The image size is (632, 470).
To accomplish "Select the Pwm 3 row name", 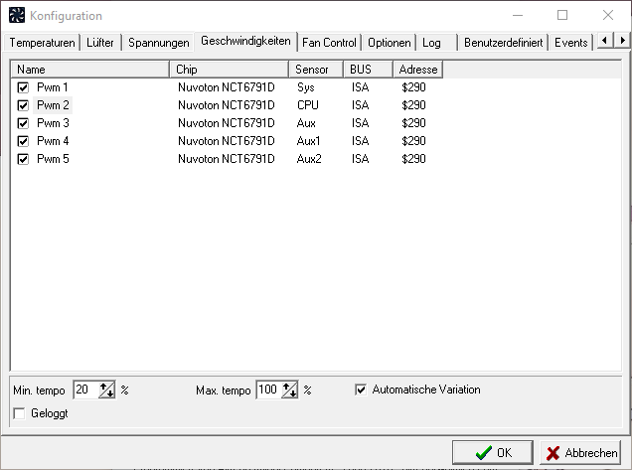I will tap(53, 123).
